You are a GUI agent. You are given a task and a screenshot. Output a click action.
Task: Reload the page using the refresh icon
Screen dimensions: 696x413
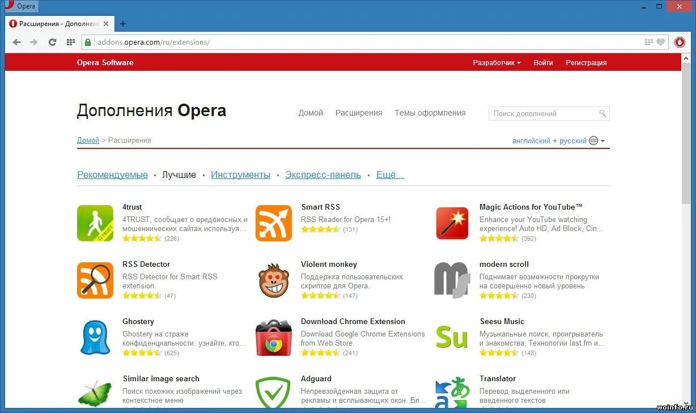(x=53, y=42)
